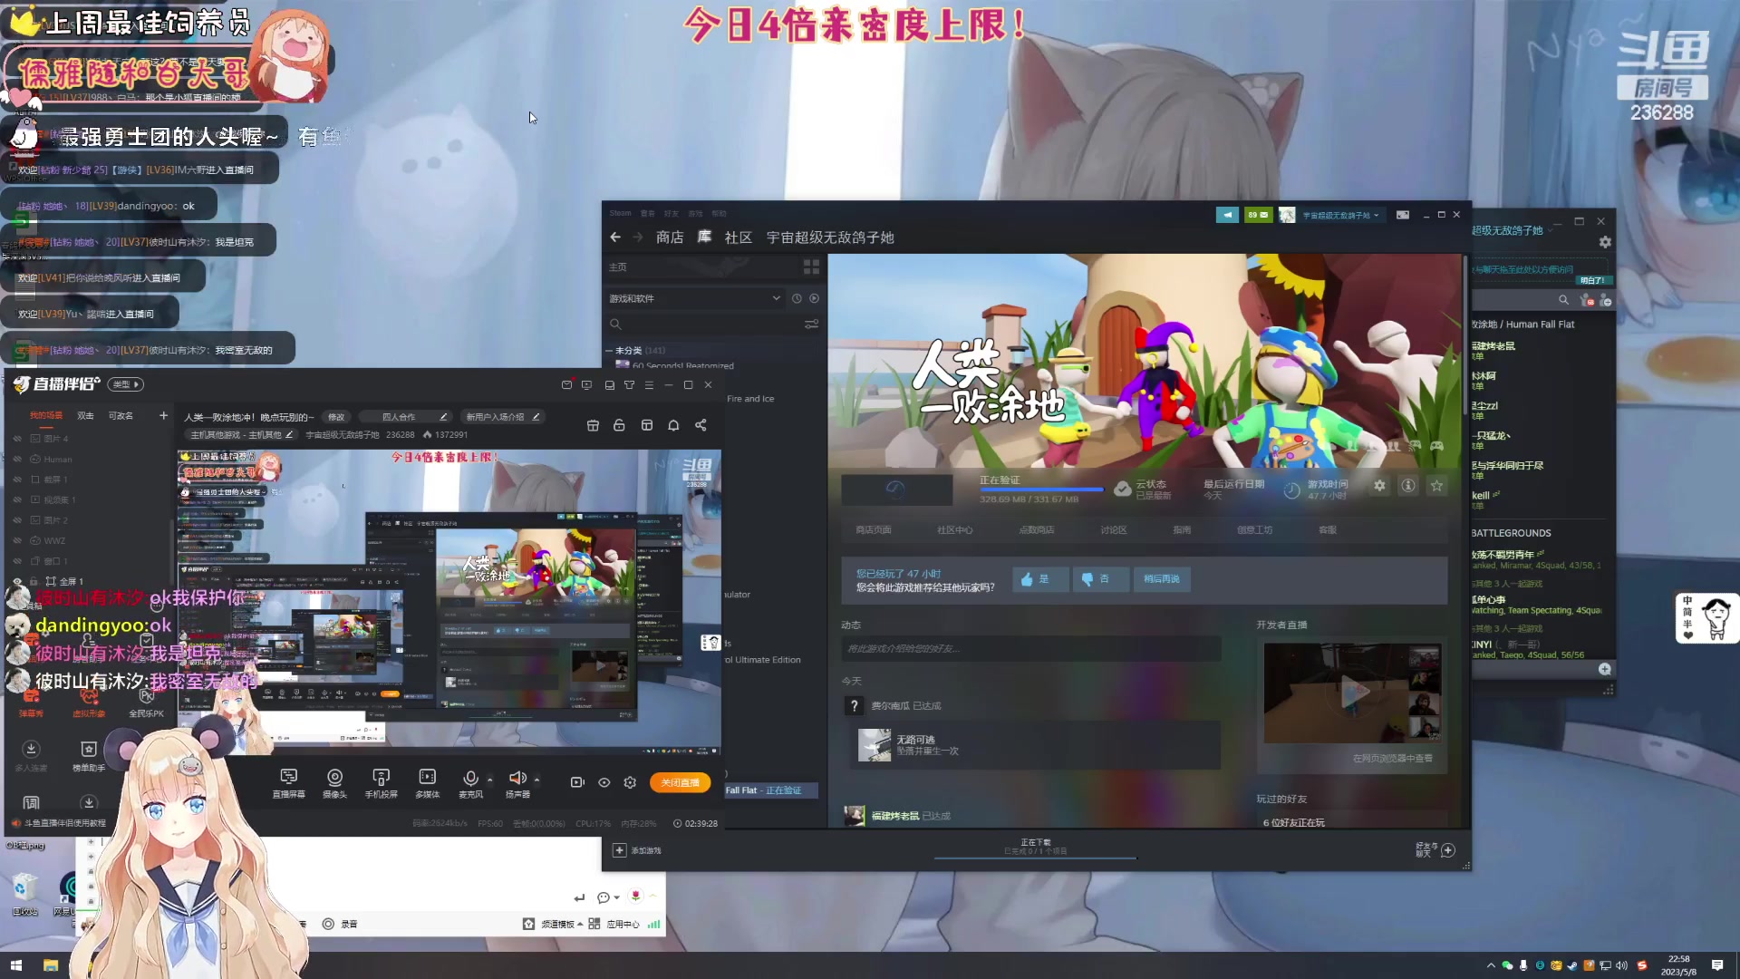Search friends using magnifier icon
1740x979 pixels.
coord(1563,299)
